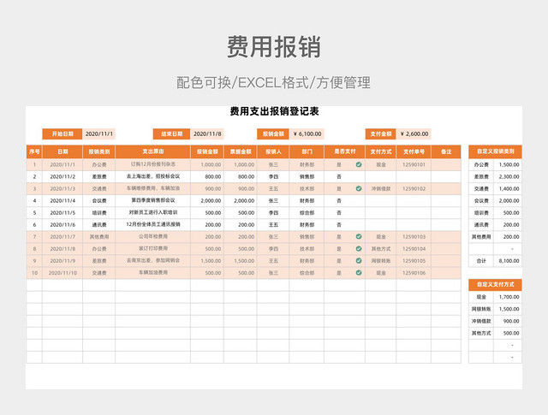Select payment number 12590101
Image resolution: width=548 pixels, height=415 pixels.
[x=414, y=164]
